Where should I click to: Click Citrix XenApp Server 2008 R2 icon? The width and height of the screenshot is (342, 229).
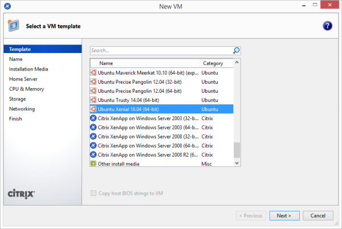(94, 154)
